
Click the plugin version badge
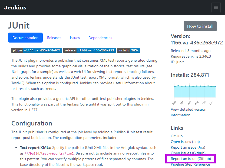click(x=37, y=50)
